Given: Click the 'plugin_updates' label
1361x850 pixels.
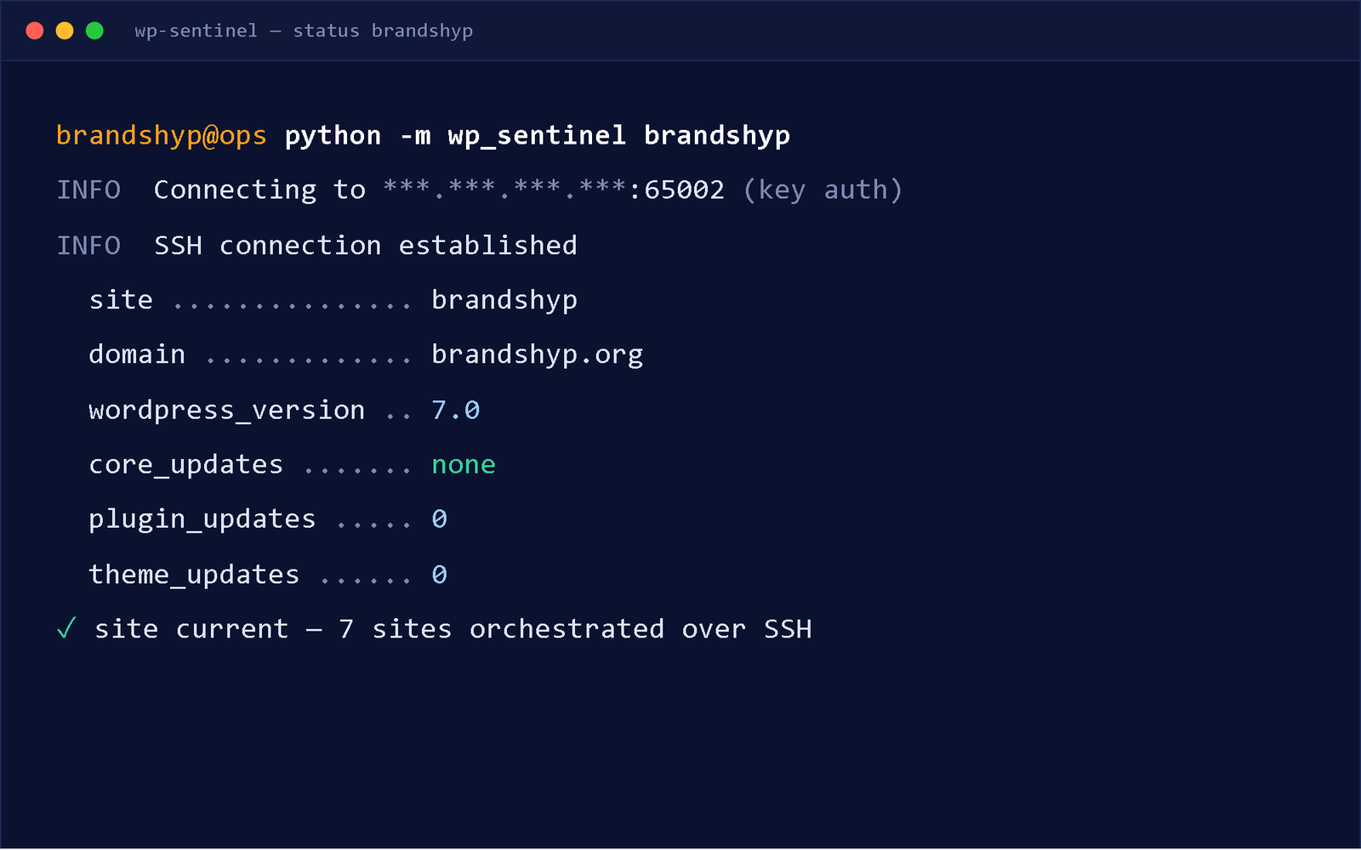Looking at the screenshot, I should [x=202, y=519].
